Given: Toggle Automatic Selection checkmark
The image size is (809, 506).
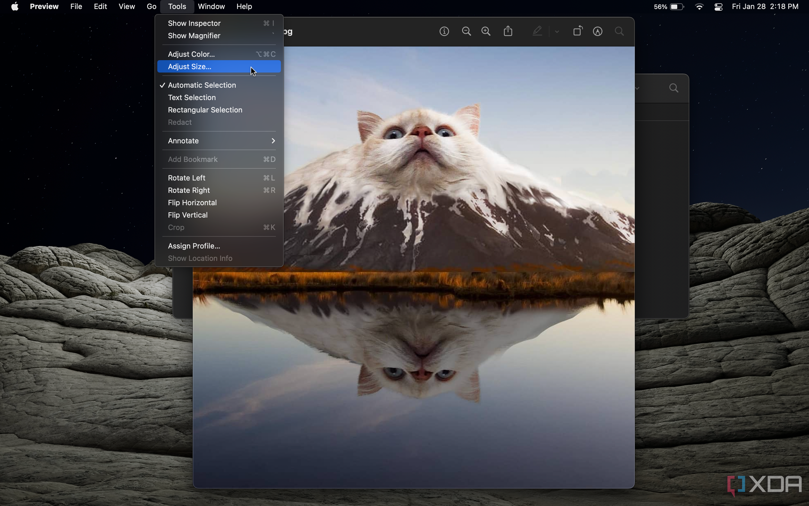Looking at the screenshot, I should [202, 85].
